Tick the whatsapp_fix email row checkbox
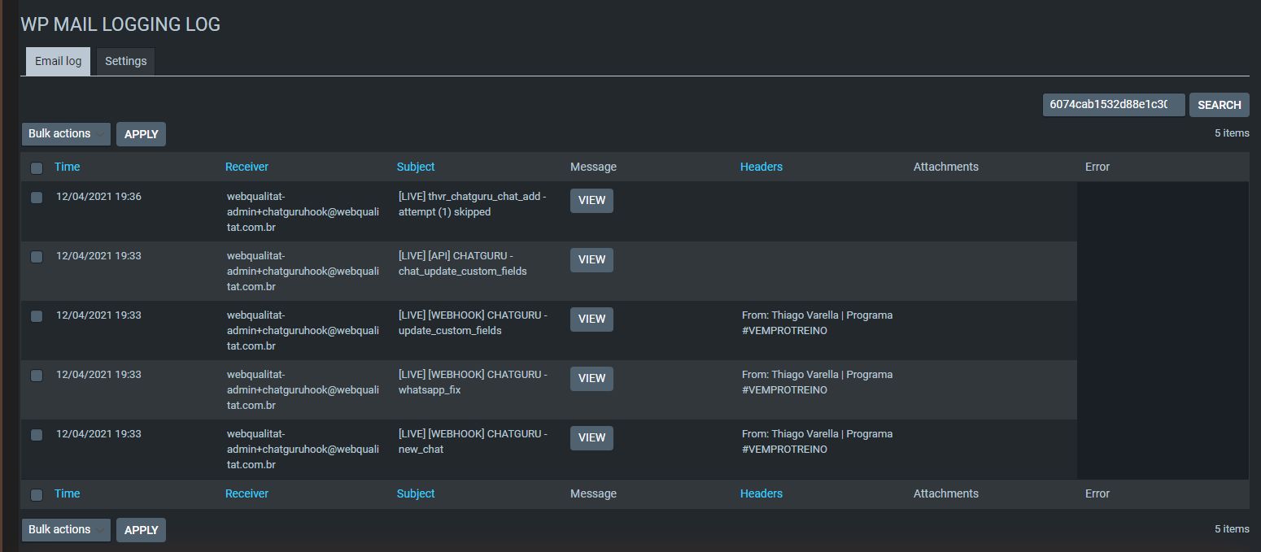 click(37, 376)
